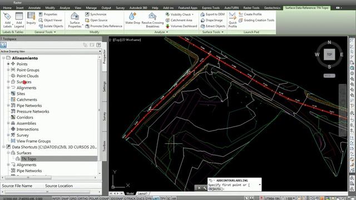Toggle LWT lineweight display
356x200 pixels.
point(156,198)
